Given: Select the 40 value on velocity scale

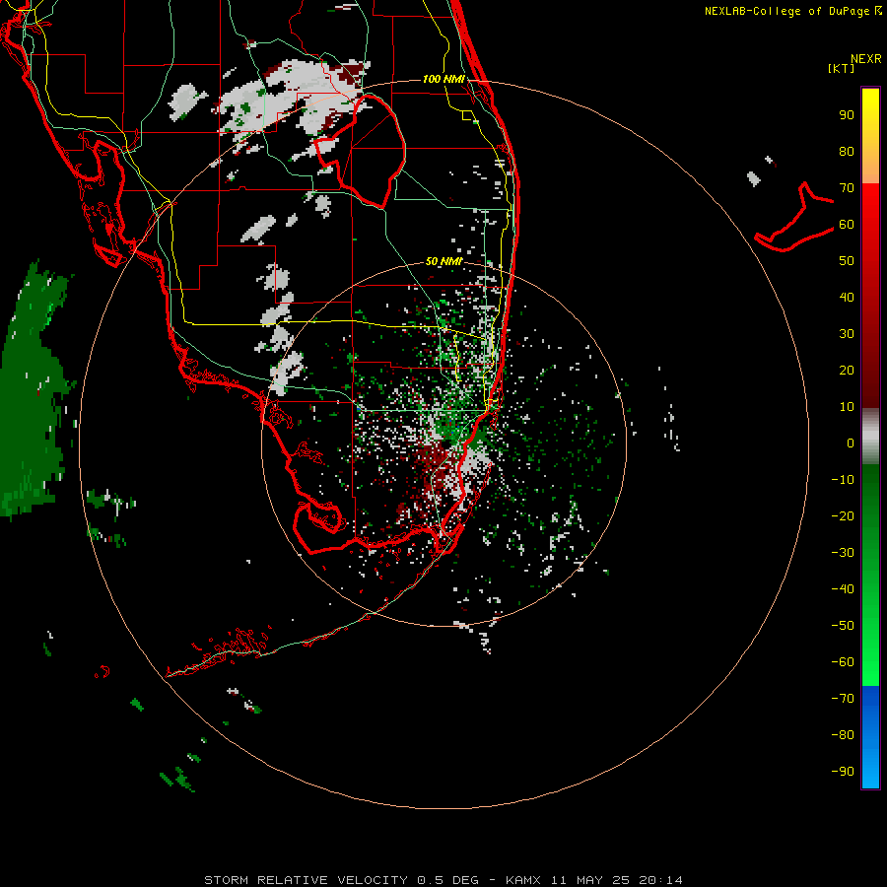Looking at the screenshot, I should (847, 298).
